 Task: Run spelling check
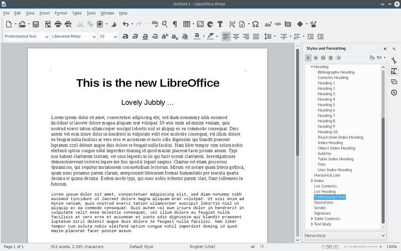click(x=155, y=24)
